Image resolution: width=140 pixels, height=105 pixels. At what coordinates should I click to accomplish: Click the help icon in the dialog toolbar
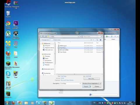(101, 40)
